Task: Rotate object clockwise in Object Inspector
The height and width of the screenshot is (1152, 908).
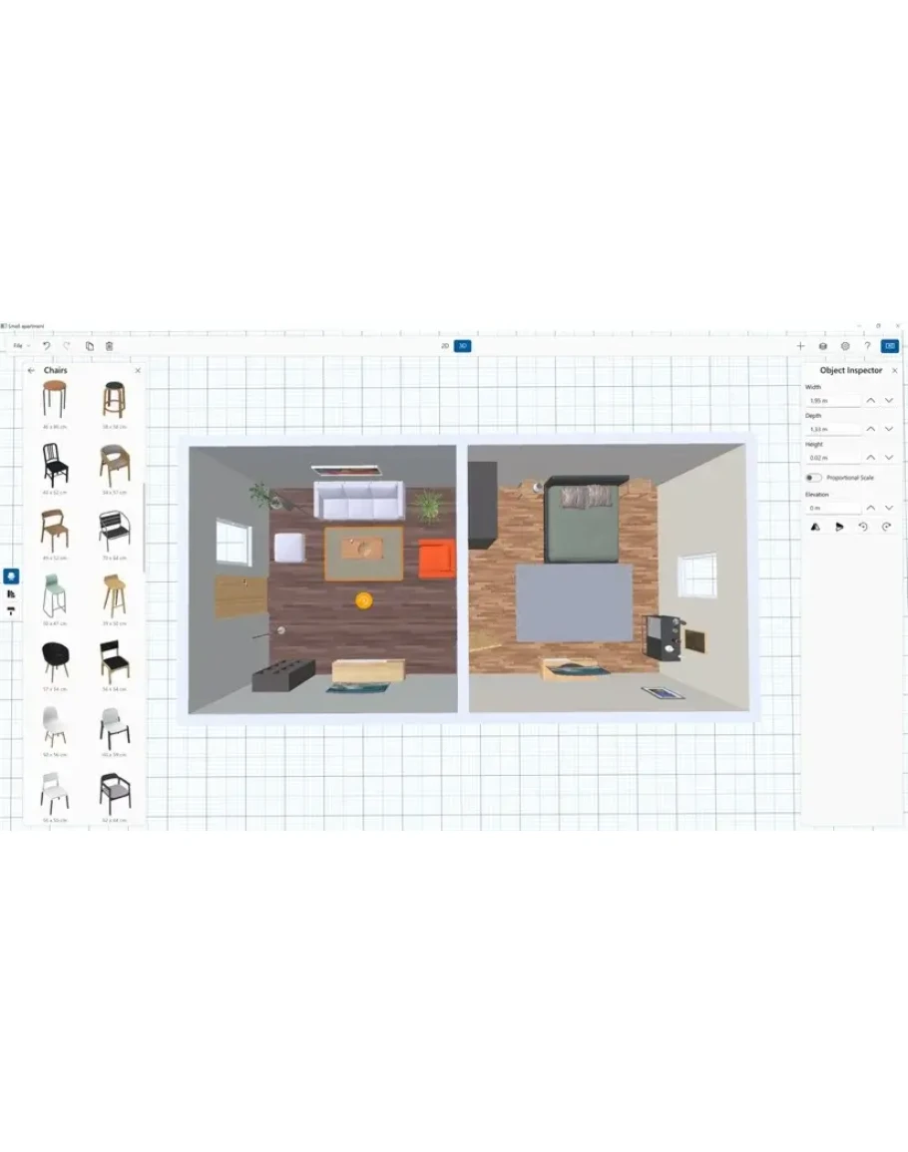Action: click(x=886, y=527)
